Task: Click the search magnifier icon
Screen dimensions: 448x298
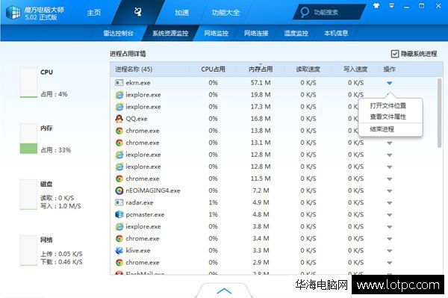Action: tap(305, 12)
